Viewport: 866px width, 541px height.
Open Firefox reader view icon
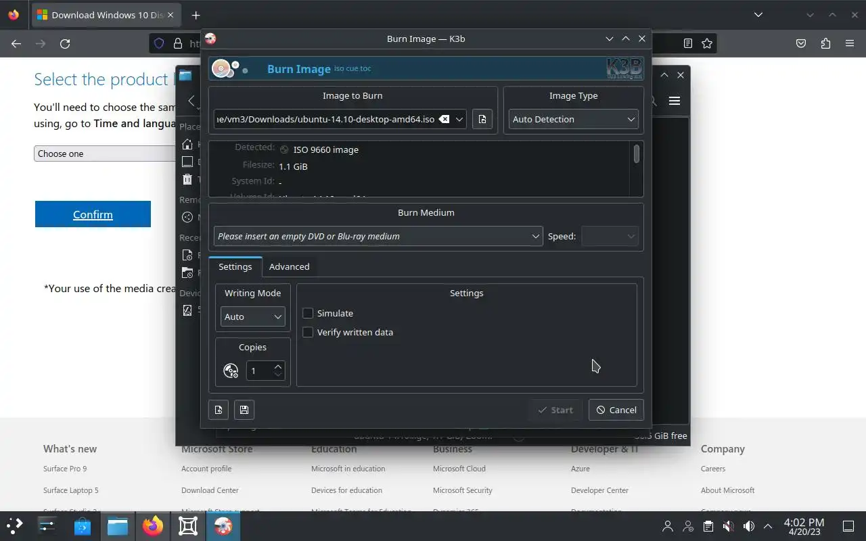click(688, 43)
